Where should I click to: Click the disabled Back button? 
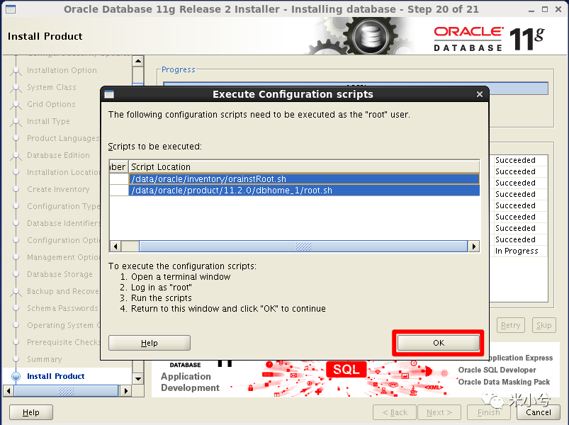395,412
